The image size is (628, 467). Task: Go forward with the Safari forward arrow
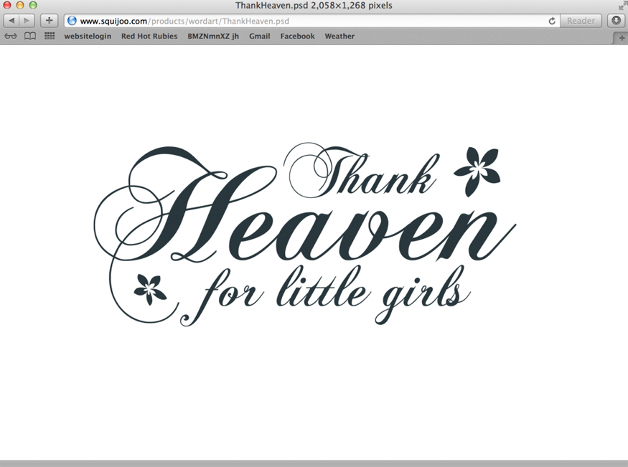[x=27, y=21]
